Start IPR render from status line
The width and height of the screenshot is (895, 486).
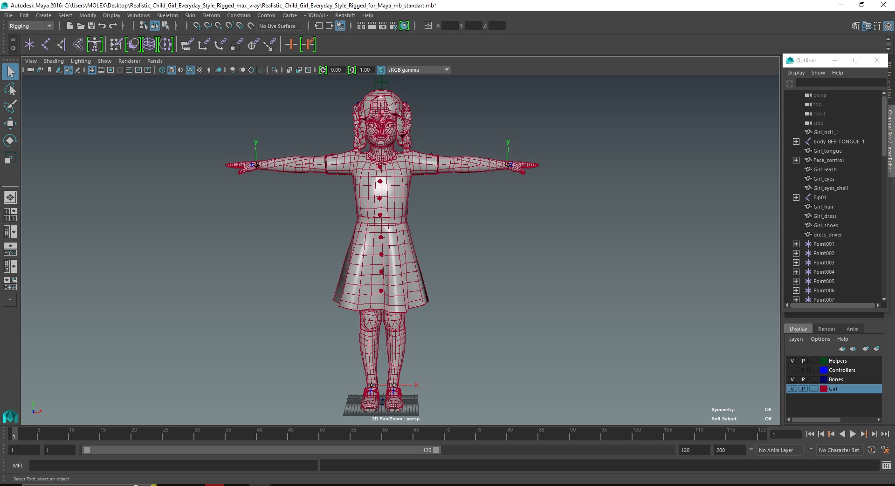pyautogui.click(x=383, y=26)
